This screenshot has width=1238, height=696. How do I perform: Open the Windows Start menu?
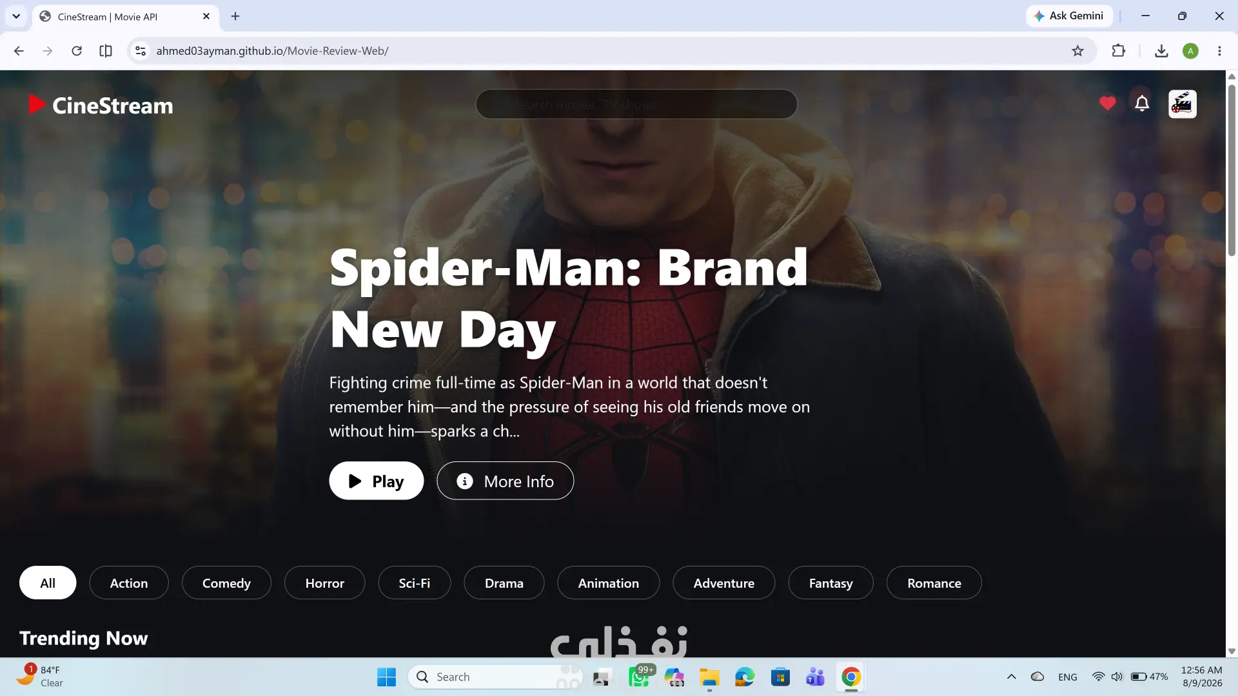pyautogui.click(x=386, y=677)
